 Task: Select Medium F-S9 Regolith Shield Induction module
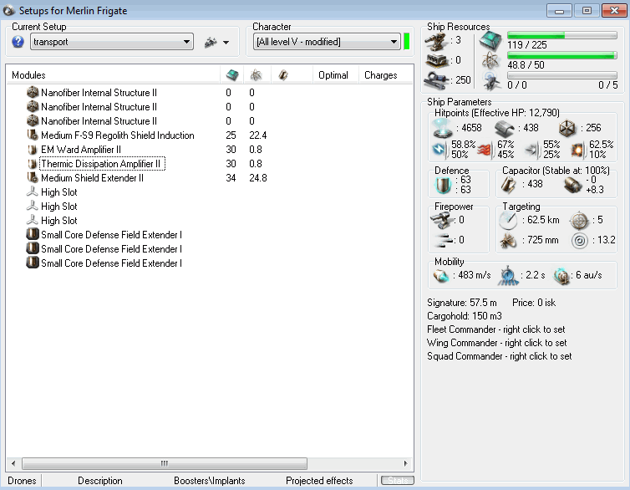(117, 135)
